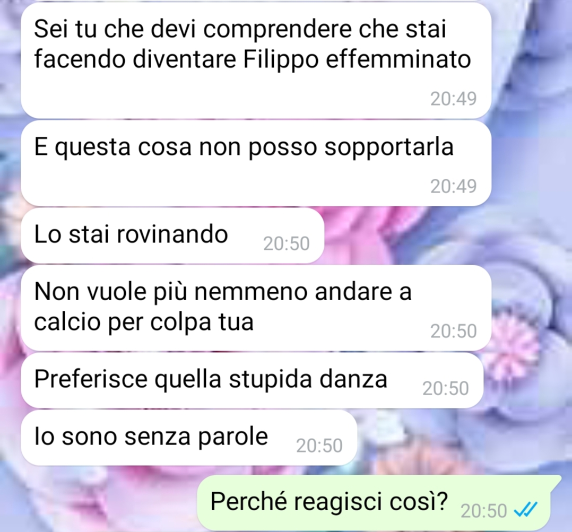This screenshot has height=532, width=572.
Task: Tap the 20:50 timestamp on 'senza parole' message
Action: (x=319, y=446)
